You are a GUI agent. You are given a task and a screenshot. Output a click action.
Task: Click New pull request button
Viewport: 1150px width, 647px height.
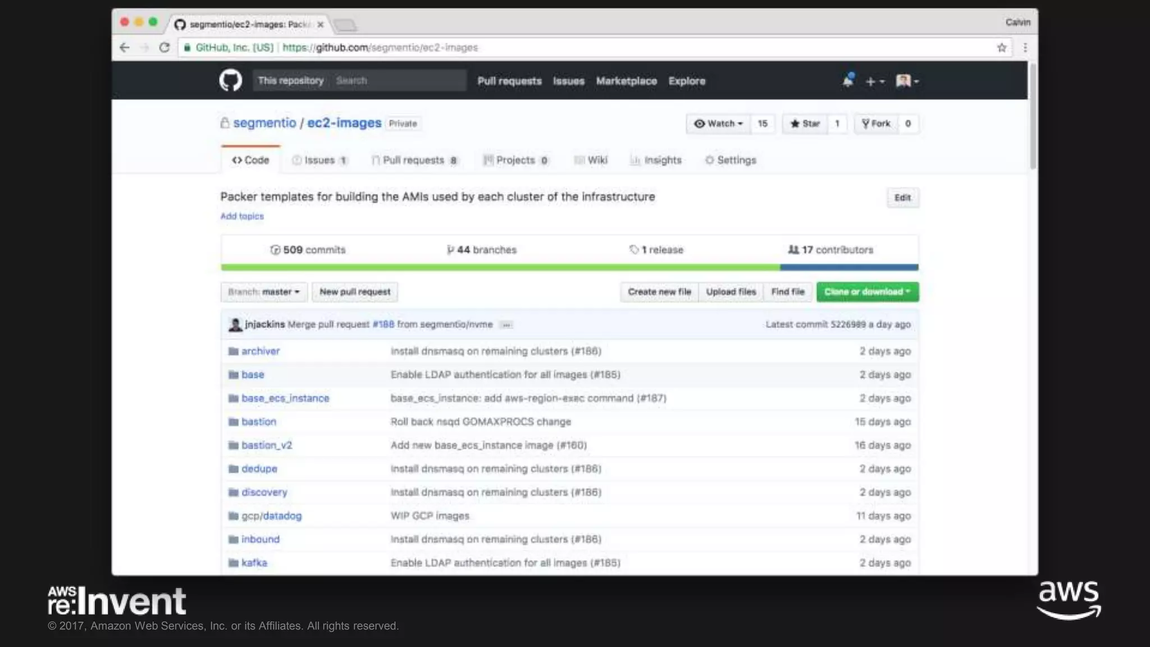(354, 292)
